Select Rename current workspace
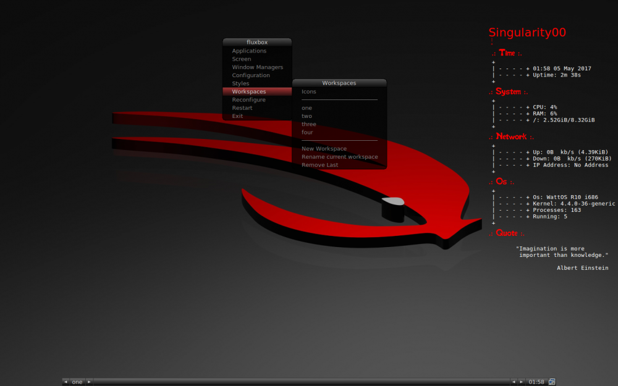Screen dimensions: 618x386 tap(339, 157)
